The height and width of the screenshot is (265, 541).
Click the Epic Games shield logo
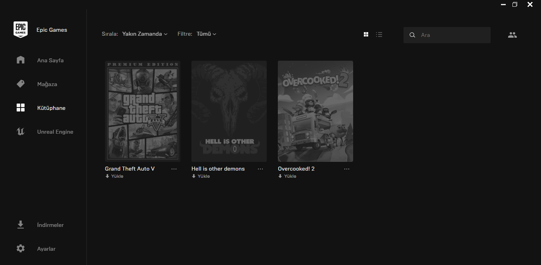(x=21, y=30)
